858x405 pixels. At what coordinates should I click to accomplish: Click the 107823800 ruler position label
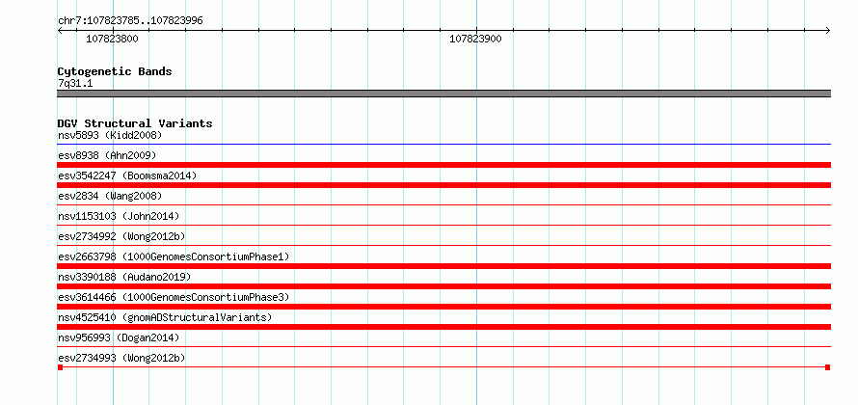(112, 39)
